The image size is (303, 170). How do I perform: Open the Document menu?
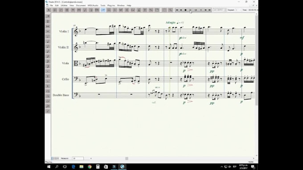coord(81,5)
